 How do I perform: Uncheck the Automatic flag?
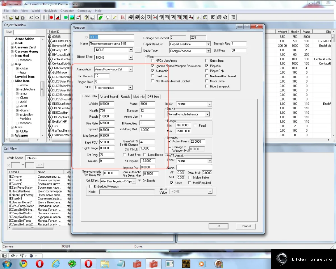pyautogui.click(x=153, y=71)
